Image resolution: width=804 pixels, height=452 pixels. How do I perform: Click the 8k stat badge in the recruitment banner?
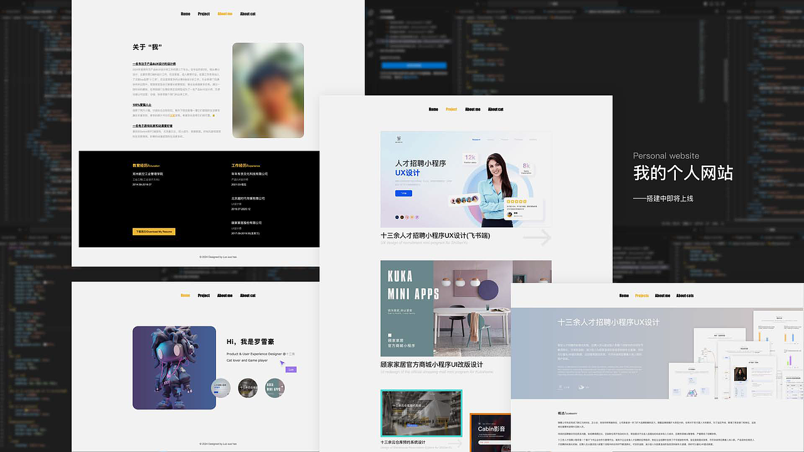(526, 168)
